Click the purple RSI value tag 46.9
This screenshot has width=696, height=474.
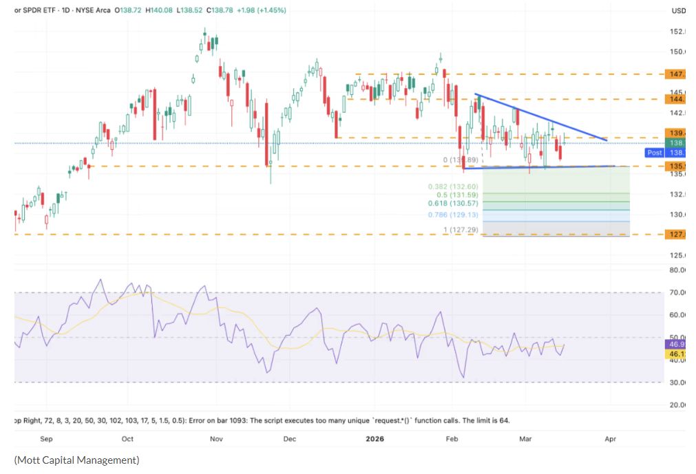tap(675, 343)
